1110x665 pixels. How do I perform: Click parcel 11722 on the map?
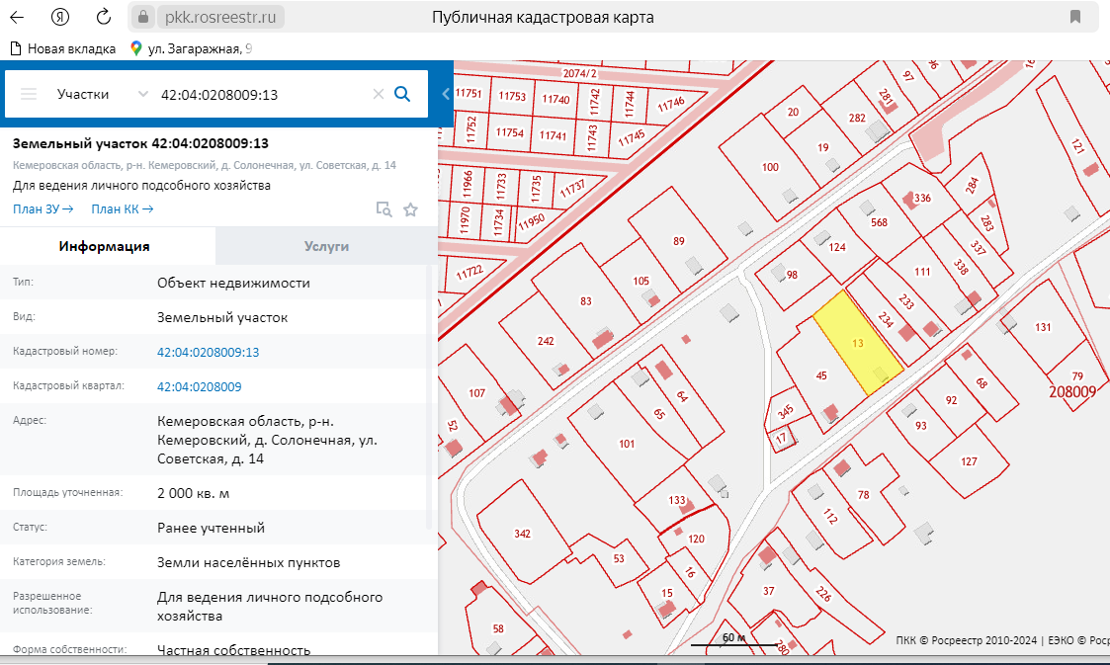tap(470, 273)
